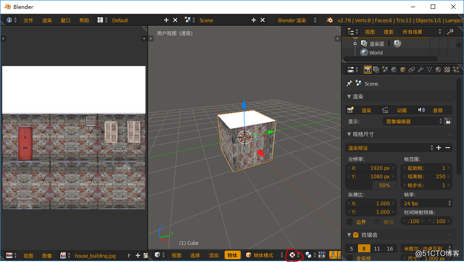Open the image editor type selector
The image size is (464, 262).
click(x=11, y=255)
